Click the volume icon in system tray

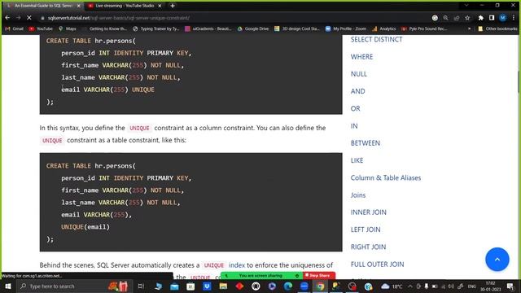(451, 286)
